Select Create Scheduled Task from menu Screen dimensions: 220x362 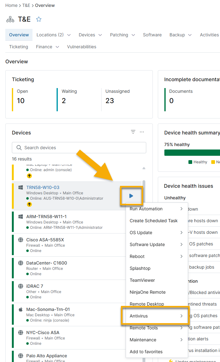[153, 221]
